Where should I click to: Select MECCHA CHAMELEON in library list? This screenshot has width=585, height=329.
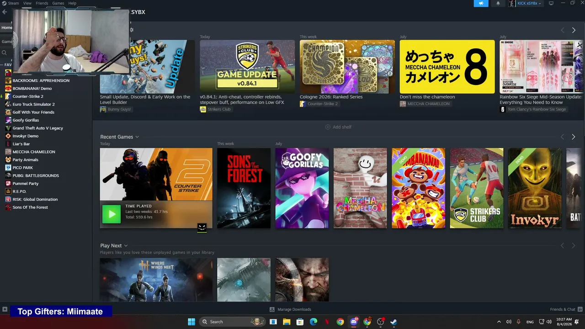[x=34, y=152]
